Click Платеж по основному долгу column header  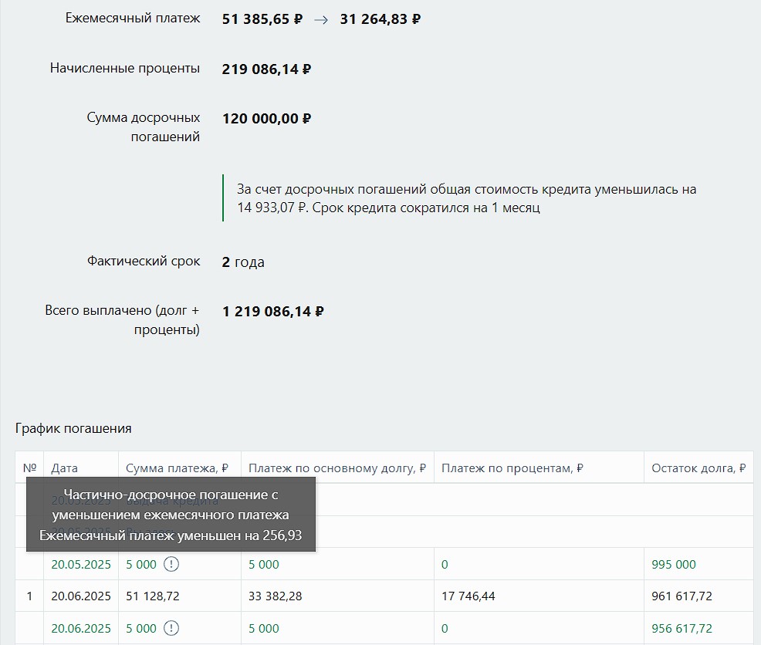click(337, 468)
